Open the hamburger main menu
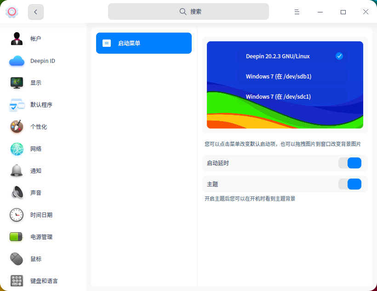The image size is (377, 291). pyautogui.click(x=297, y=12)
